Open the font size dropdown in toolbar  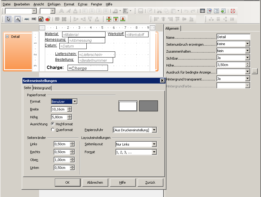click(x=53, y=11)
